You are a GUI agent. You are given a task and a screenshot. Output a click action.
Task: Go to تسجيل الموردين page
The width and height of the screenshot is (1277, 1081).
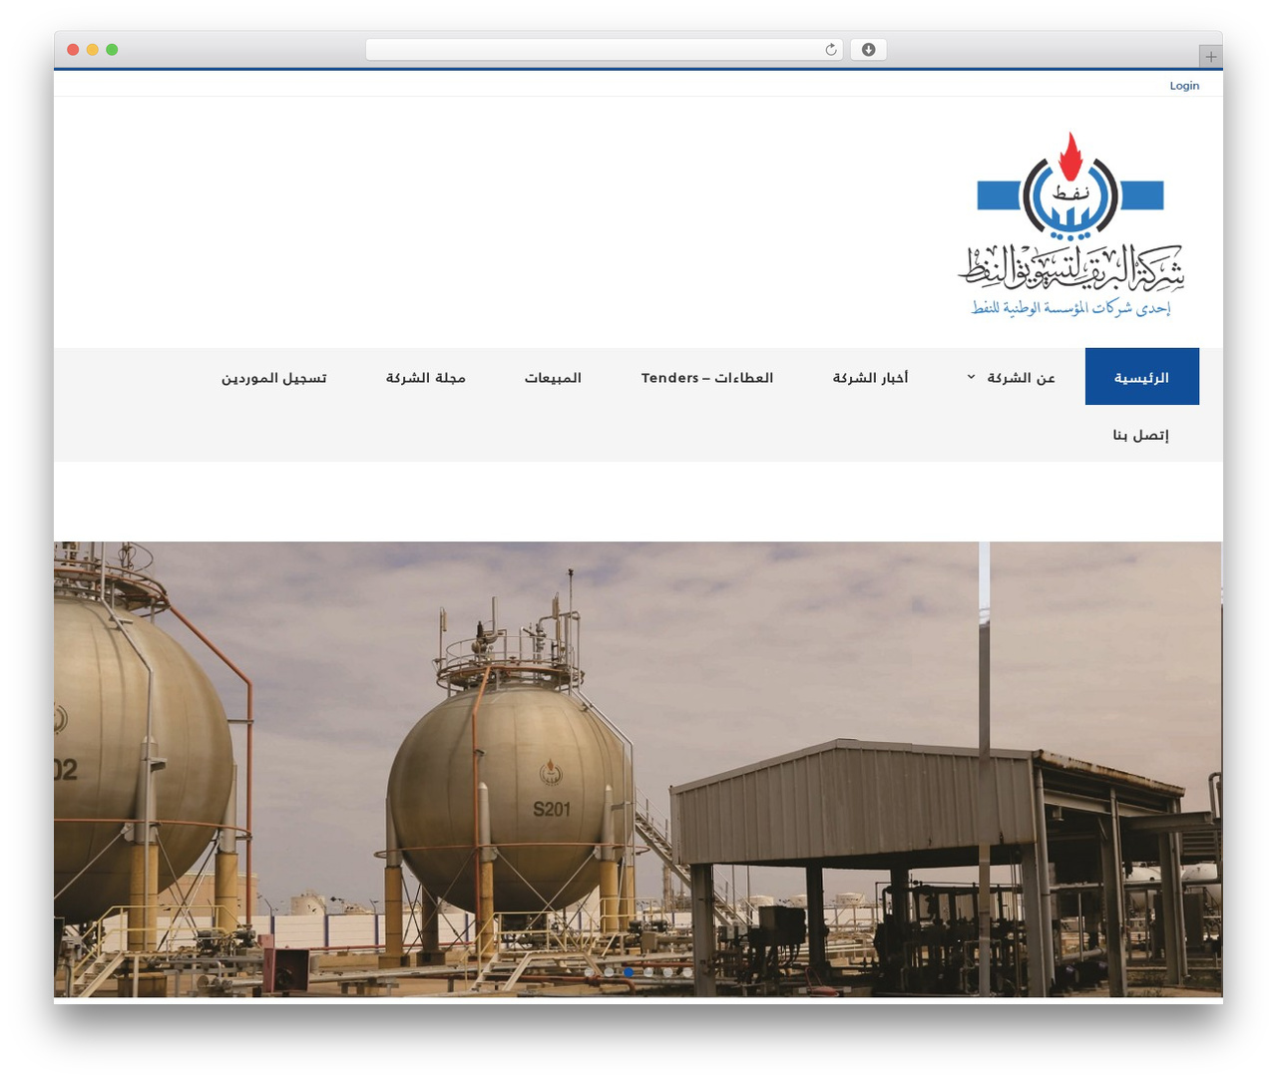[274, 377]
